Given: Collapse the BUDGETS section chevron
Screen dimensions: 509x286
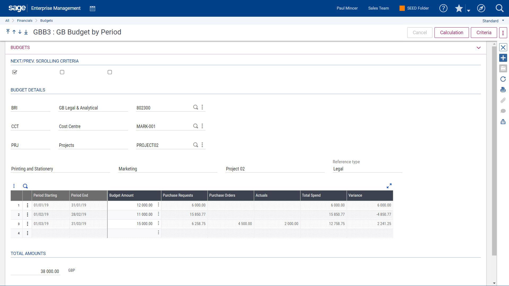Looking at the screenshot, I should tap(479, 48).
